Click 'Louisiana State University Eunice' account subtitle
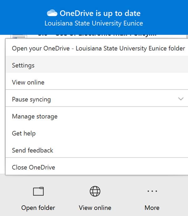 pos(94,23)
